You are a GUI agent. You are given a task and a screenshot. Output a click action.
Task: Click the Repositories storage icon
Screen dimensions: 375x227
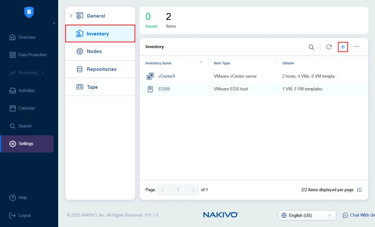pos(80,69)
